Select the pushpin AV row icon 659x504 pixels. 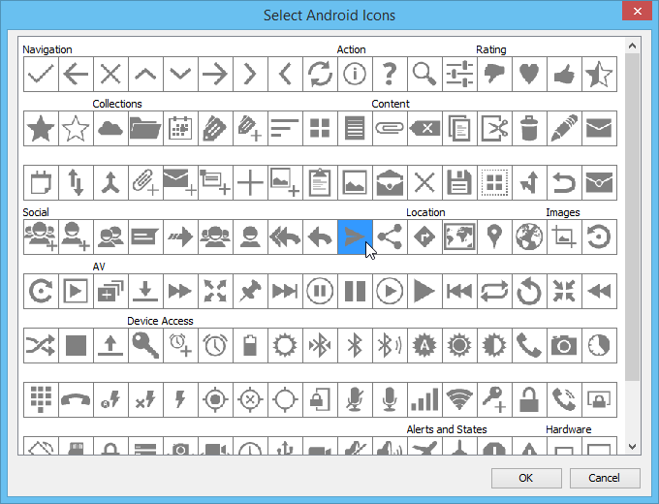250,291
